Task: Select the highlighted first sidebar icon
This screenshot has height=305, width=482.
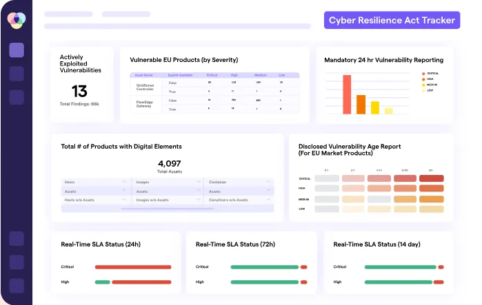Action: click(17, 50)
